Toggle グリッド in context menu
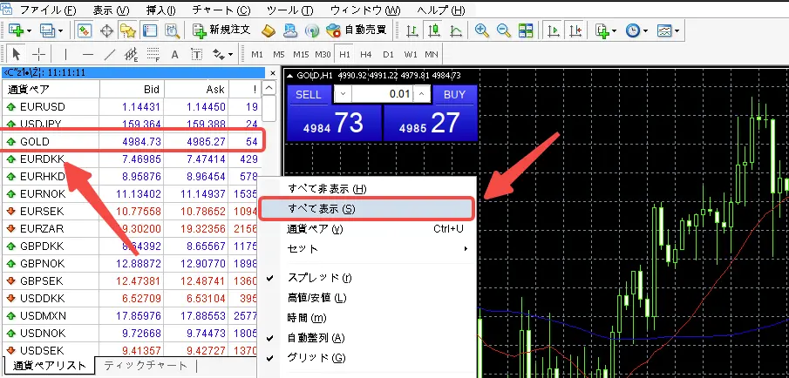The height and width of the screenshot is (378, 789). click(x=367, y=358)
